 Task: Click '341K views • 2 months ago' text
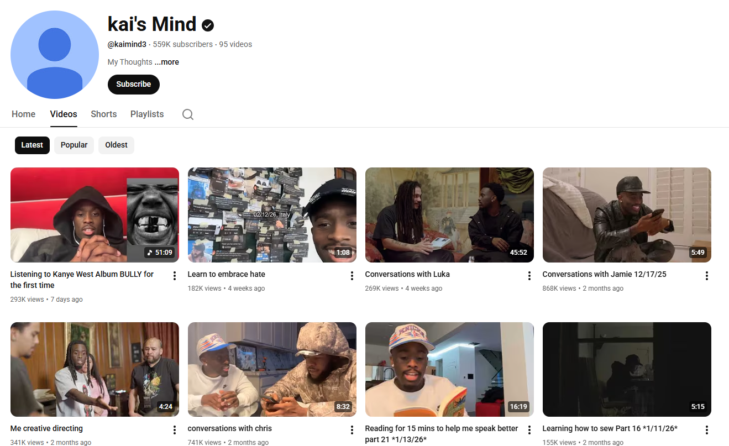51,443
